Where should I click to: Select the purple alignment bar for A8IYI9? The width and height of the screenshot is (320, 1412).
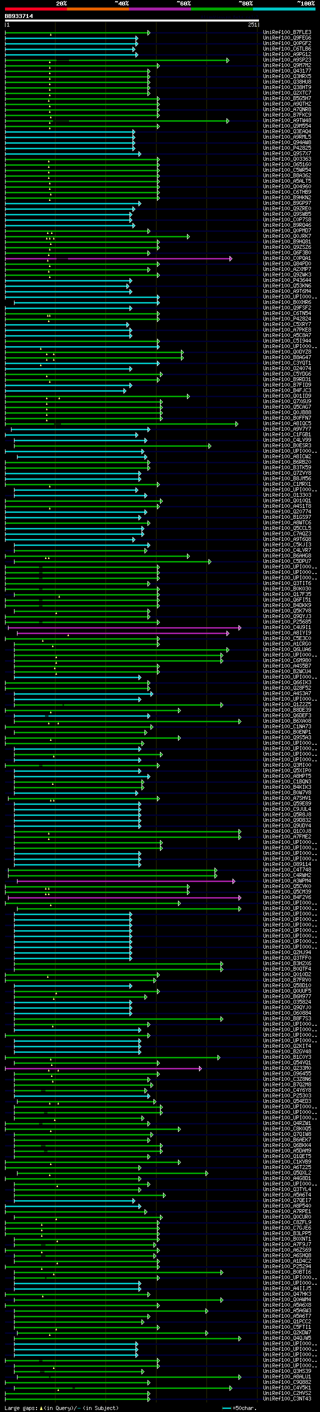tap(123, 633)
